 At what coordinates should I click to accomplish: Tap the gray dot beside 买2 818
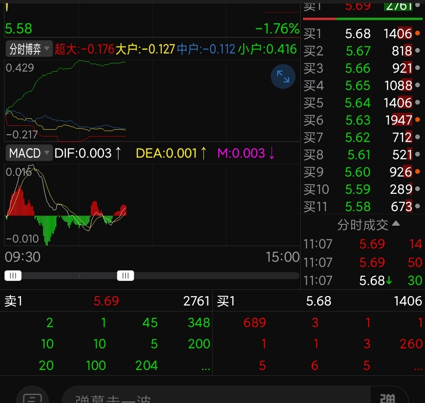(x=418, y=50)
